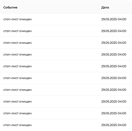Select the eighth стоп-лист очищен event row
This screenshot has height=131, width=132.
(x=66, y=102)
